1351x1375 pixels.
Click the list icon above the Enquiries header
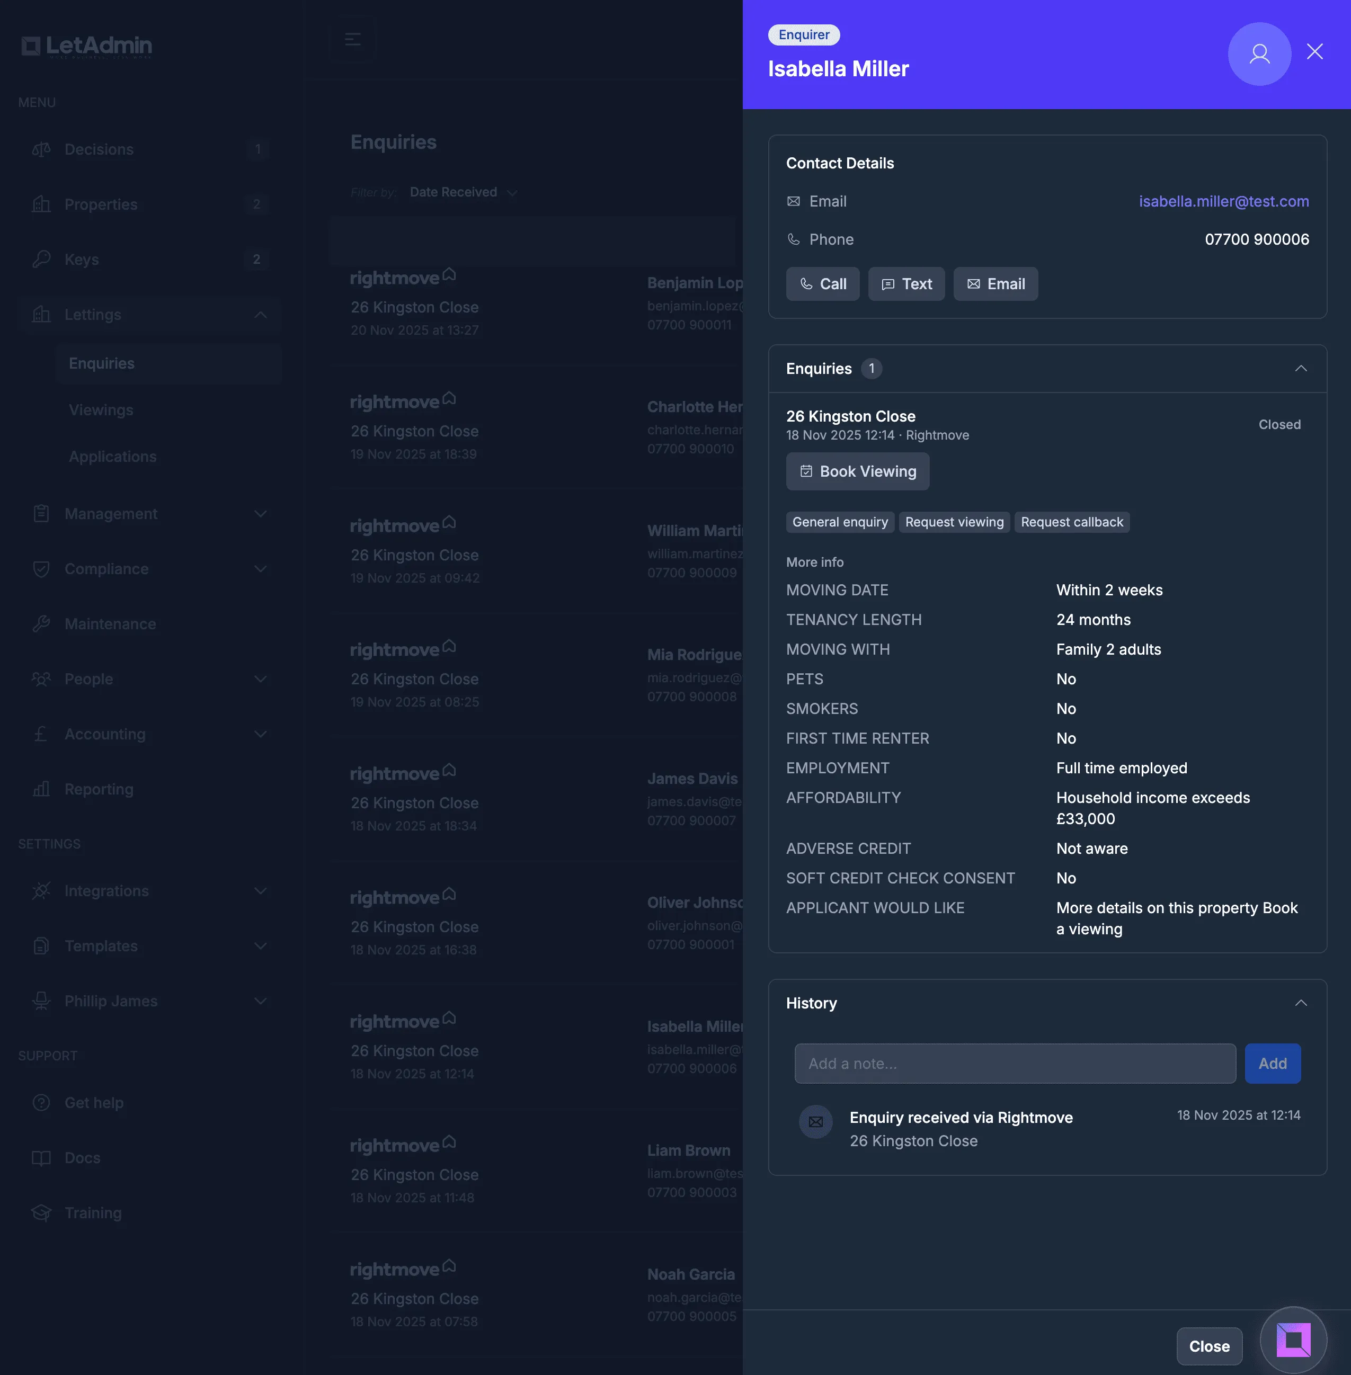click(352, 40)
